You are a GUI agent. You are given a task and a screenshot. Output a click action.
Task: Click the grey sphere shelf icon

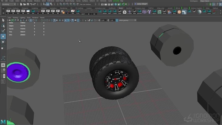tap(199, 12)
